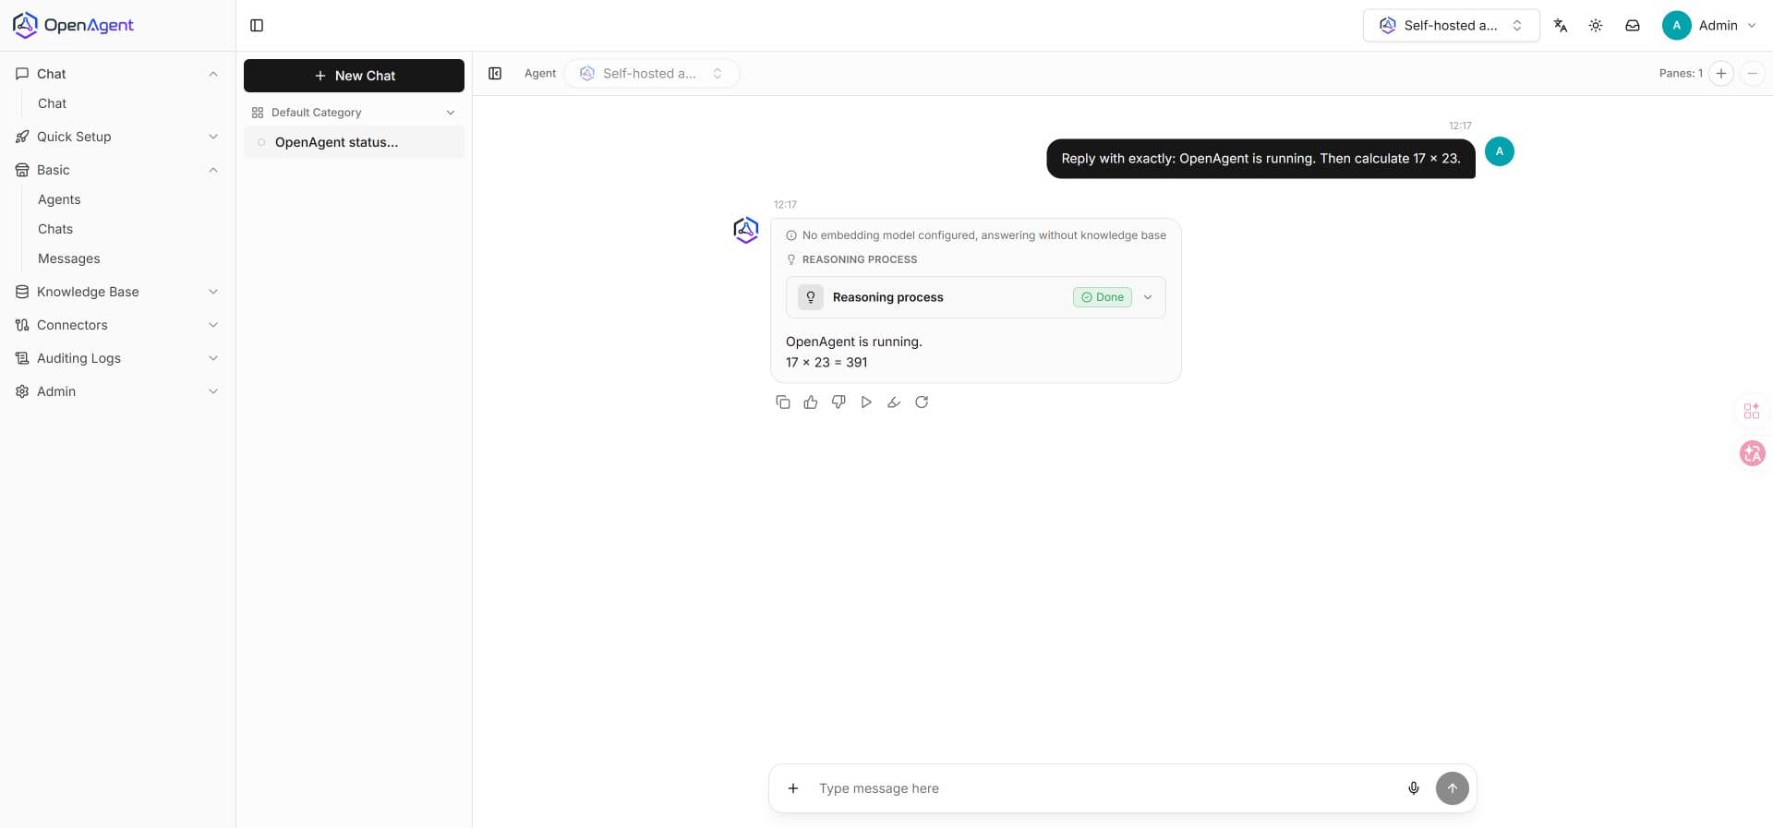The width and height of the screenshot is (1773, 828).
Task: Open the Chat sub-item in sidebar
Action: pyautogui.click(x=52, y=103)
